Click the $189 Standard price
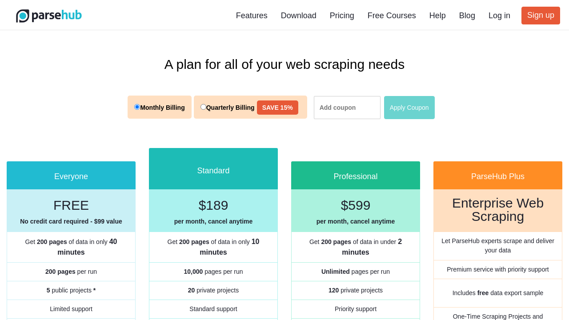Viewport: 569px width, 320px height. click(x=213, y=205)
